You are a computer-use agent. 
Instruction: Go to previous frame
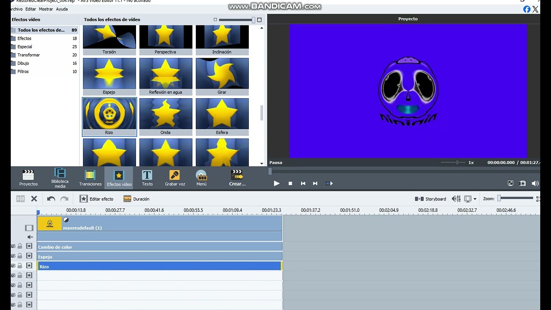(303, 183)
